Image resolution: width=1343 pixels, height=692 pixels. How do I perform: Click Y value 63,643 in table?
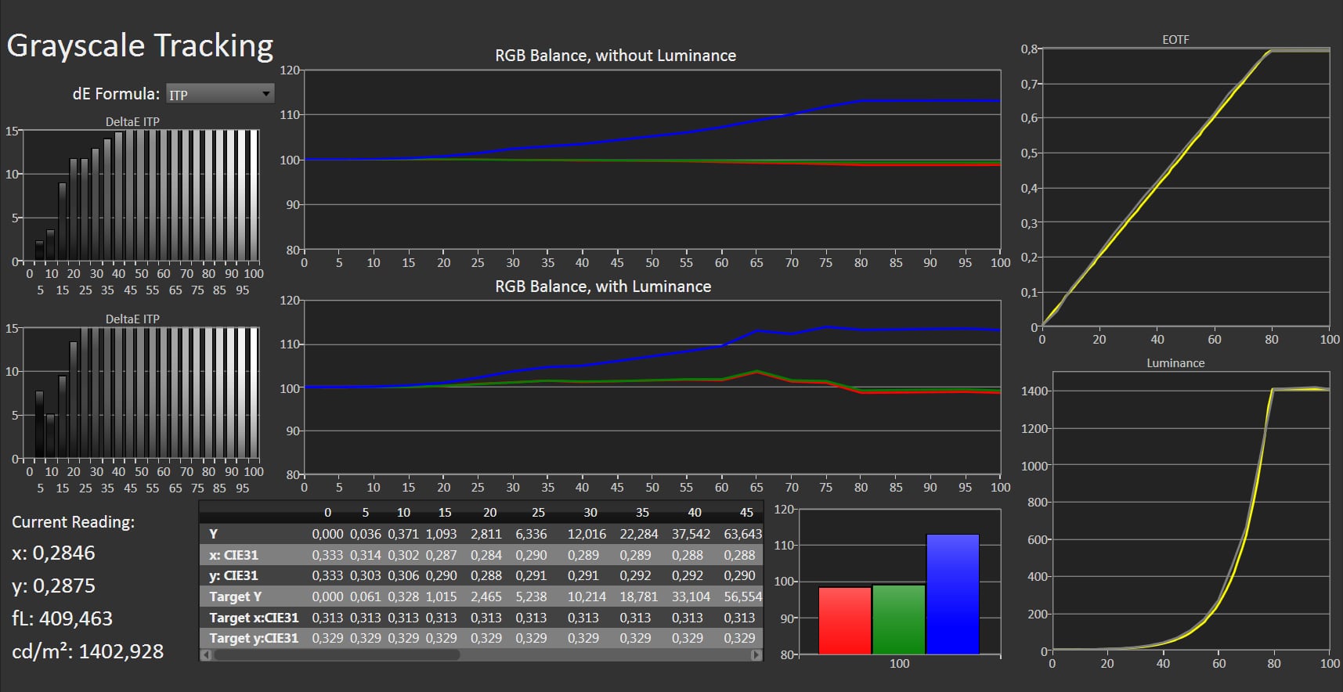pos(742,534)
